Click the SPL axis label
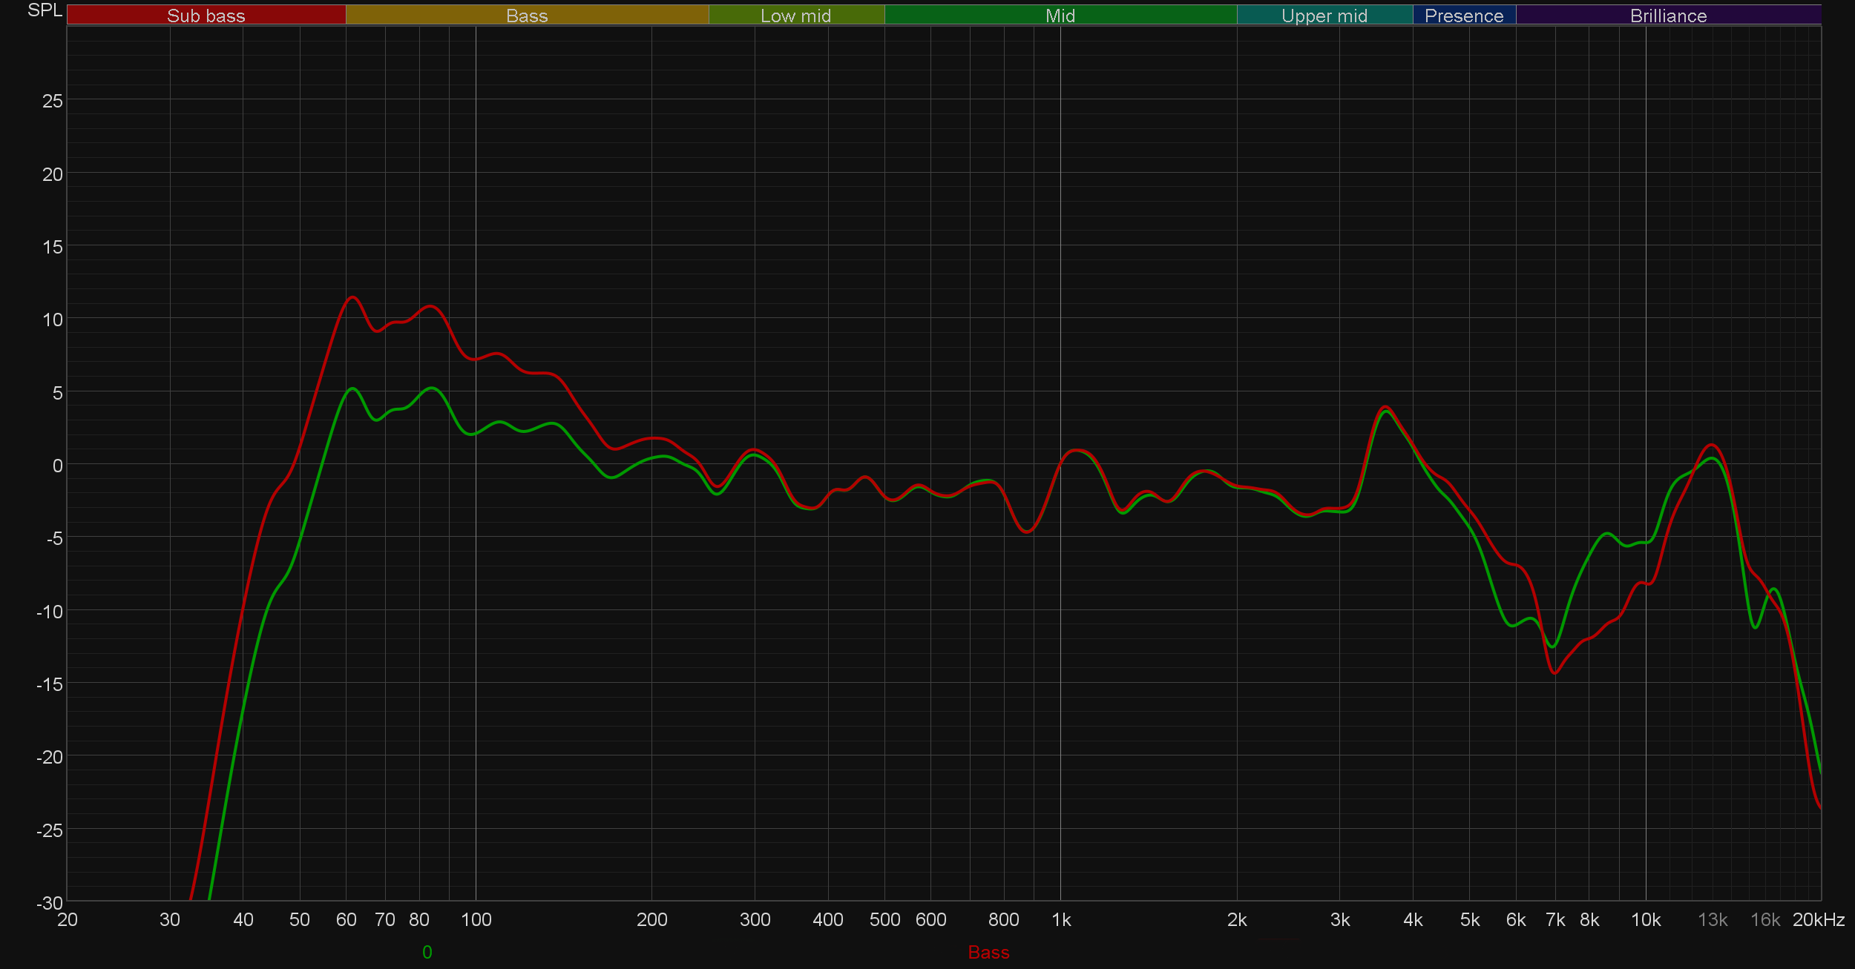Viewport: 1855px width, 969px height. (x=45, y=10)
